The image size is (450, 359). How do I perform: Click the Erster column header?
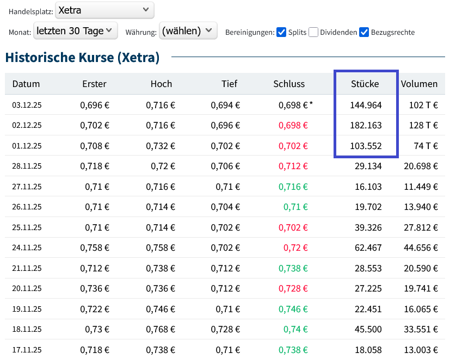click(94, 84)
